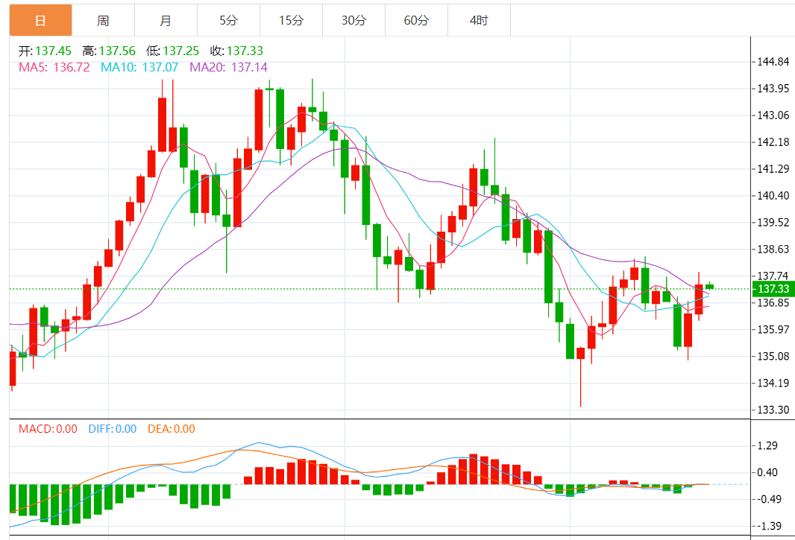Click the 137.74 price axis label

773,276
